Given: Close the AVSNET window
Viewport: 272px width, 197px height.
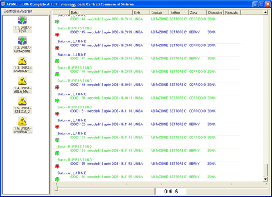Looking at the screenshot, I should [x=268, y=4].
